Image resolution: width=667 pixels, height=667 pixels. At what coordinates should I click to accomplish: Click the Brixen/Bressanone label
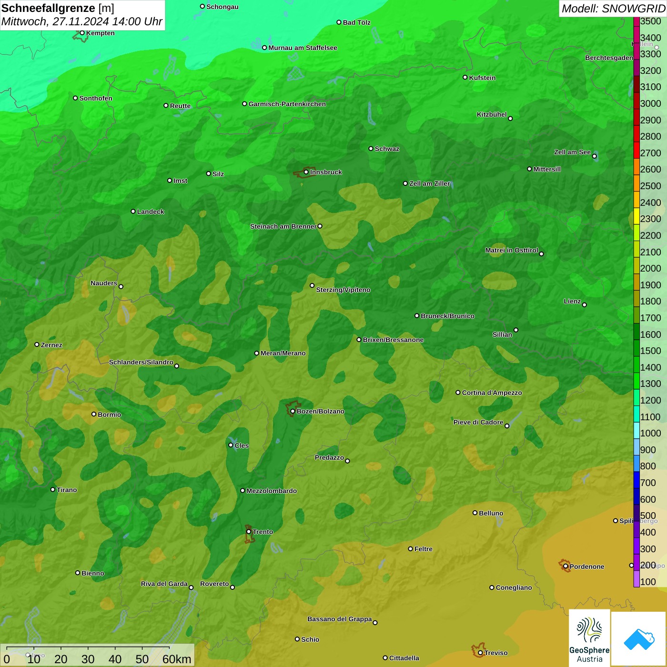pos(393,340)
